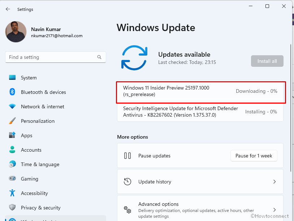Click the back arrow in Settings
The height and width of the screenshot is (221, 294).
pyautogui.click(x=8, y=9)
